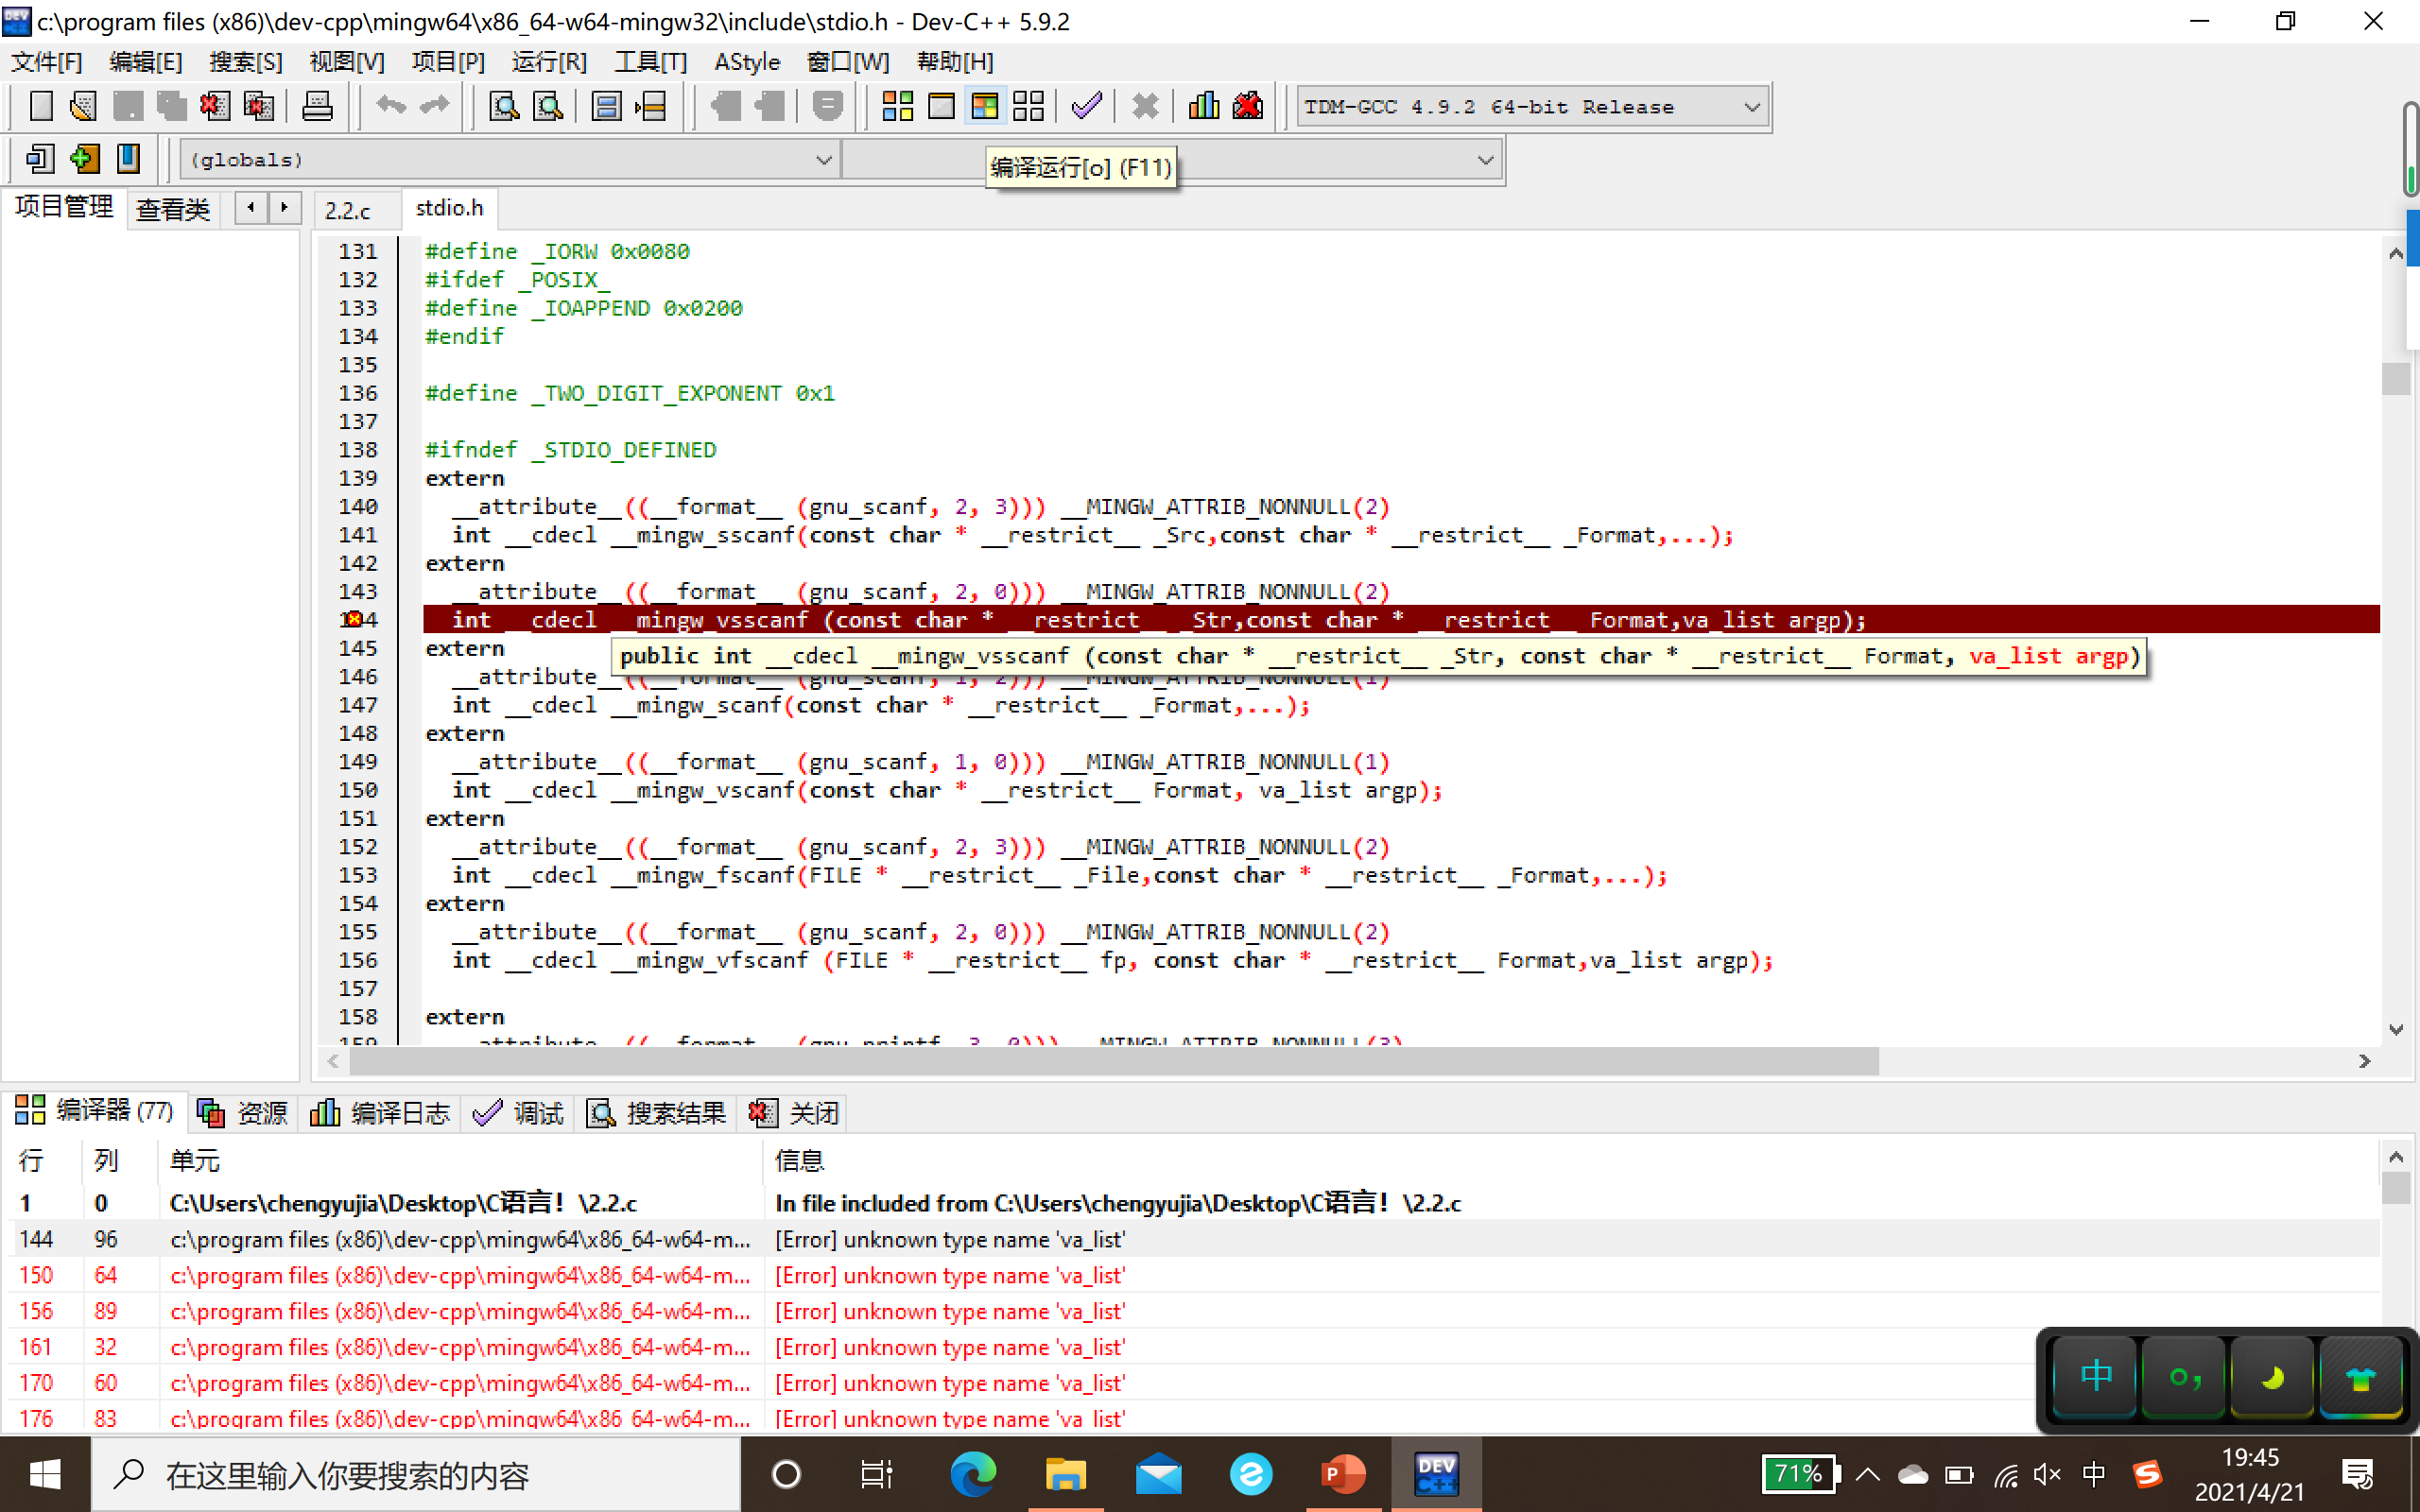Viewport: 2420px width, 1512px height.
Task: Open the 视图[V] menu
Action: pos(347,62)
